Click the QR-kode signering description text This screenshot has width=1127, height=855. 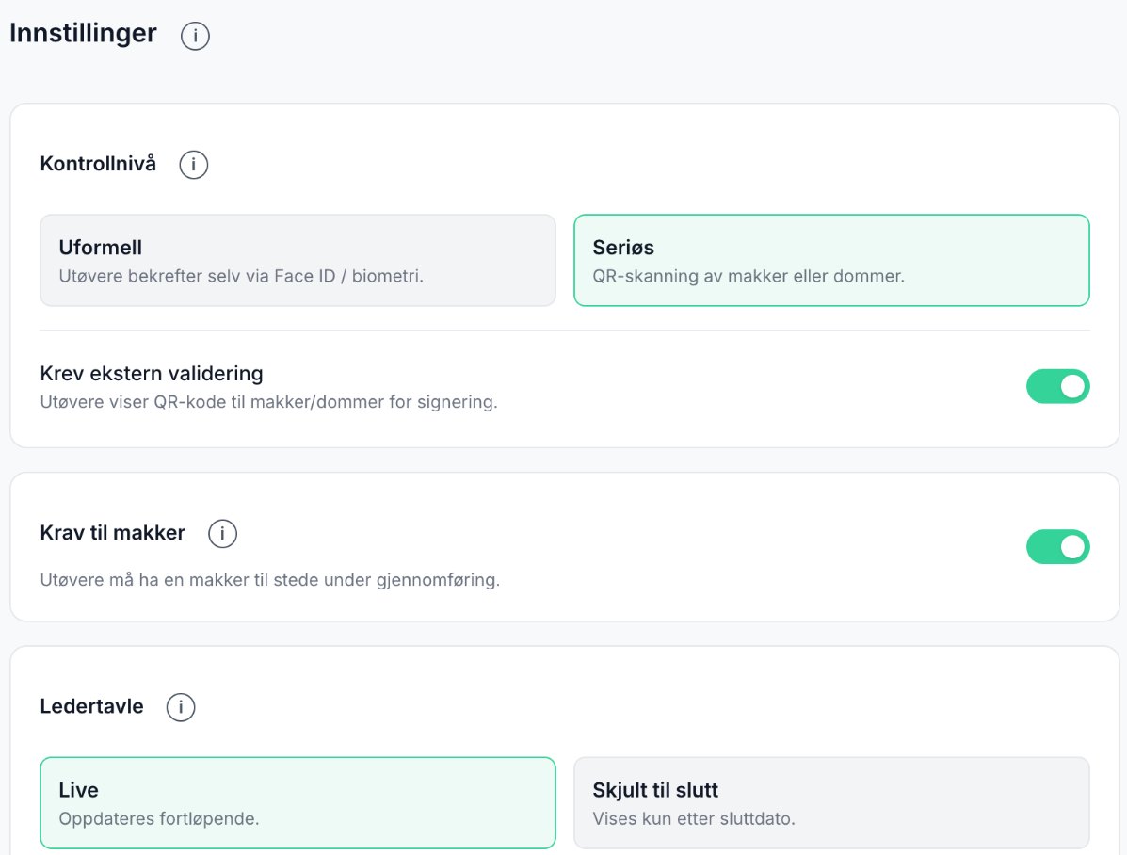click(x=269, y=402)
